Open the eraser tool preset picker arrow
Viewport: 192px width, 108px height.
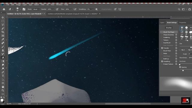click(13, 9)
